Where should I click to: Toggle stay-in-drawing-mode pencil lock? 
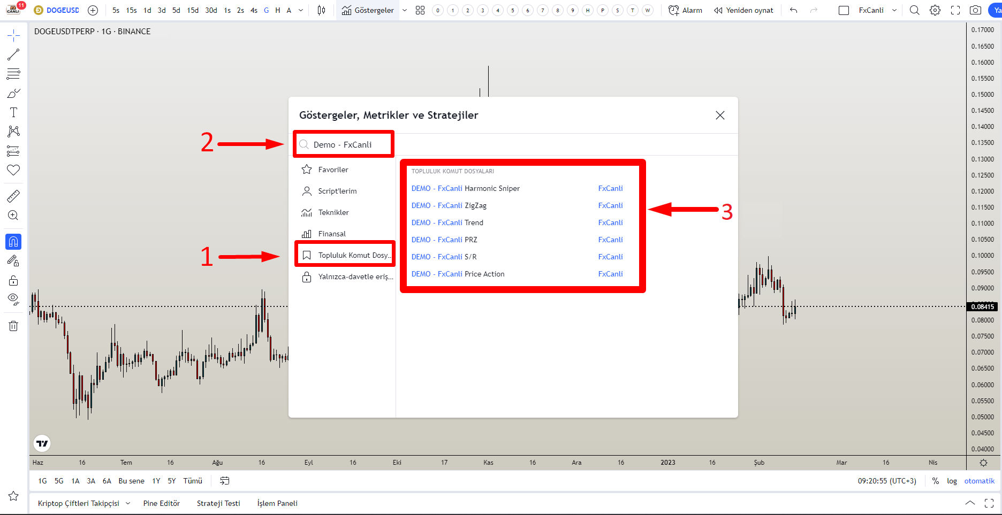pos(13,261)
